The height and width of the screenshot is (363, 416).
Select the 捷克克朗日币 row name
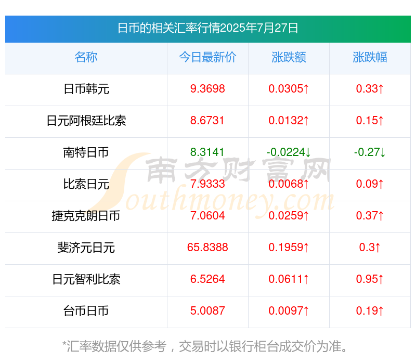pos(86,216)
